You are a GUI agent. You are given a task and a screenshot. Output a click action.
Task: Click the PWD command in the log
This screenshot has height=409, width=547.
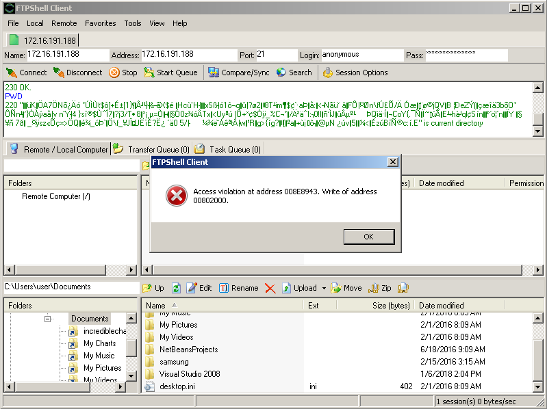click(14, 96)
